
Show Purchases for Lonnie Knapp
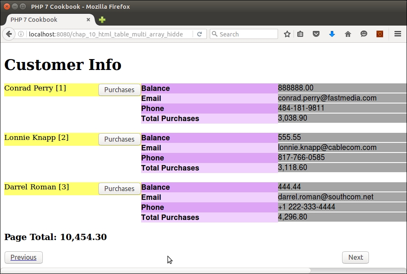(x=119, y=139)
